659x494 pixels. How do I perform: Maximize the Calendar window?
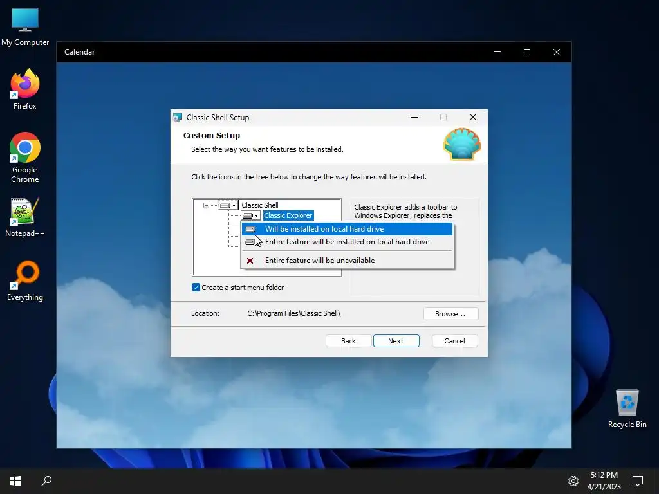(527, 52)
